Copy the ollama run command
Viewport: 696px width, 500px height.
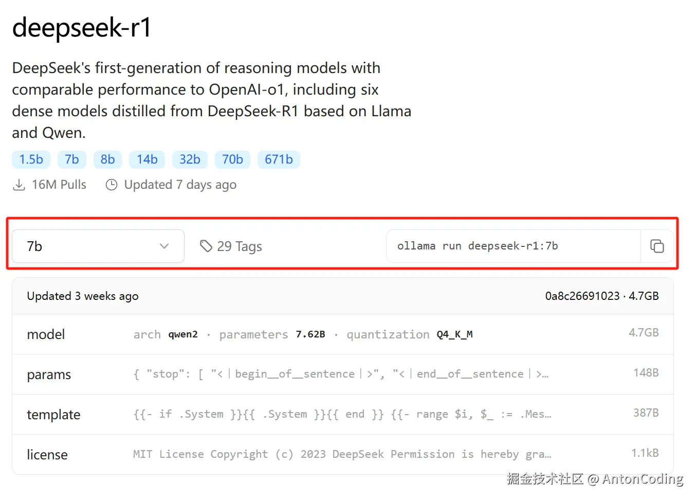tap(657, 246)
